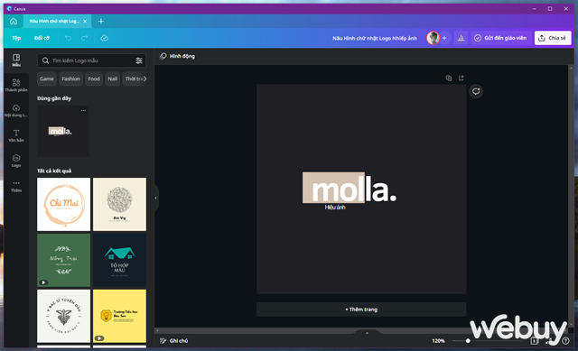Viewport: 578px width, 351px height.
Task: Select the yellow Trường Tiểu học logo template
Action: click(x=119, y=316)
